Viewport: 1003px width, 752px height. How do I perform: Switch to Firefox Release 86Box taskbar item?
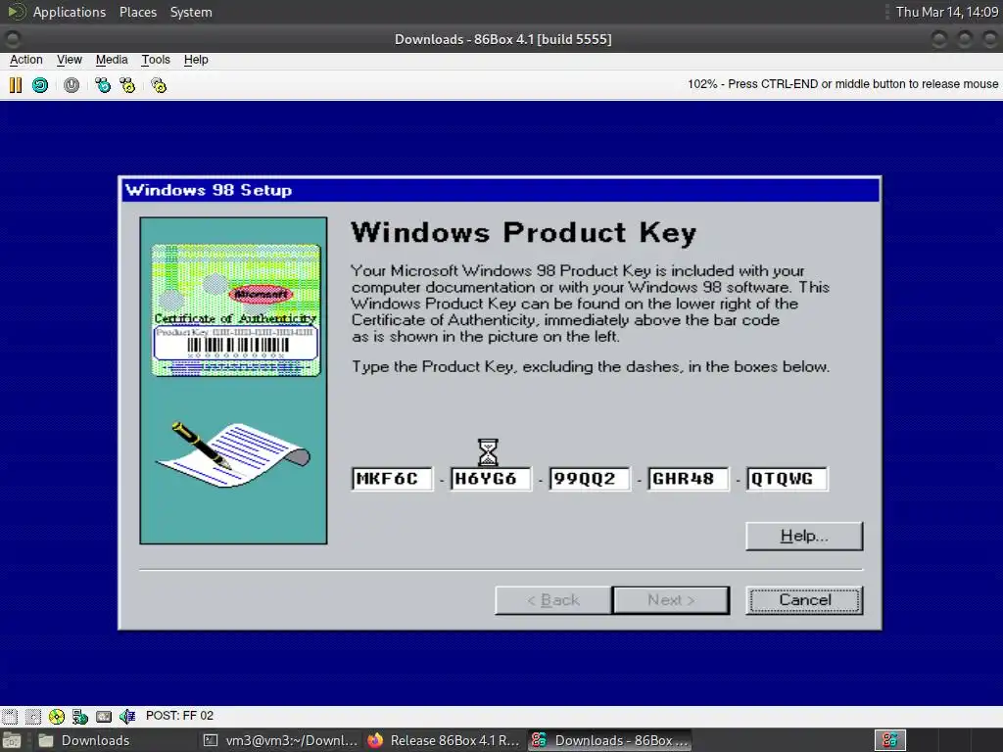click(x=445, y=740)
